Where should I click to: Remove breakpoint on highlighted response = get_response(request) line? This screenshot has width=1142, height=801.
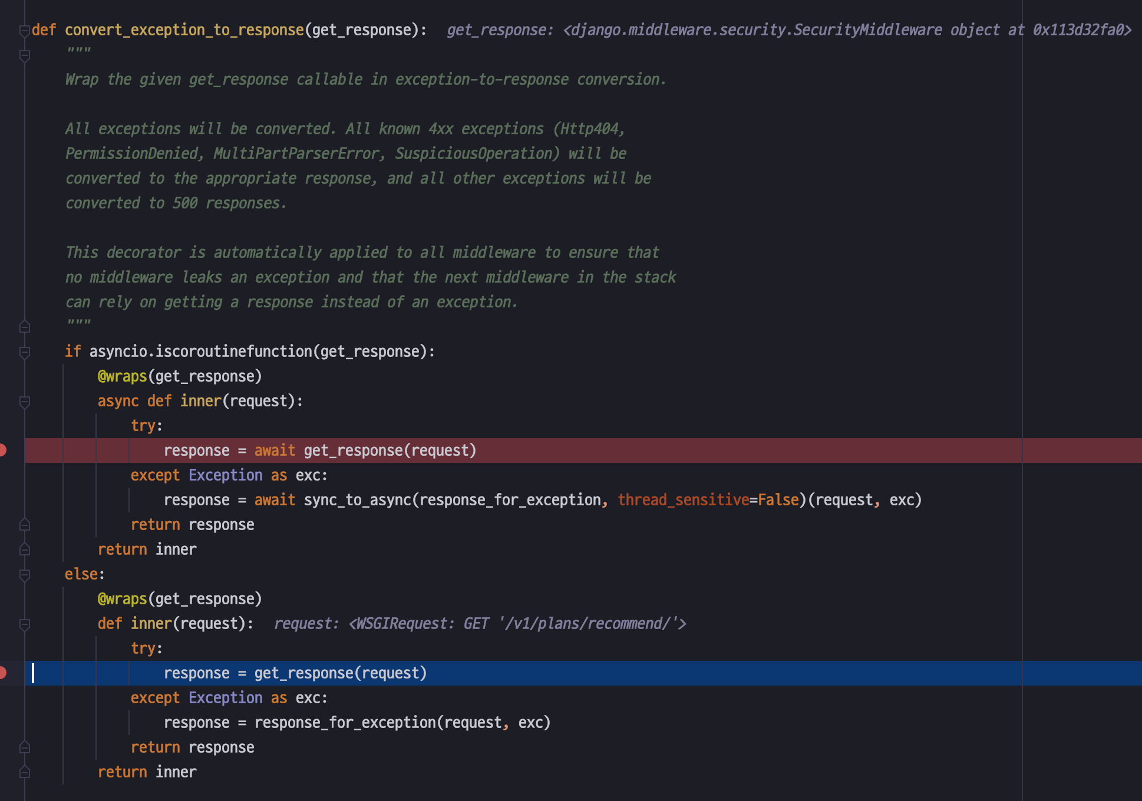click(x=3, y=673)
